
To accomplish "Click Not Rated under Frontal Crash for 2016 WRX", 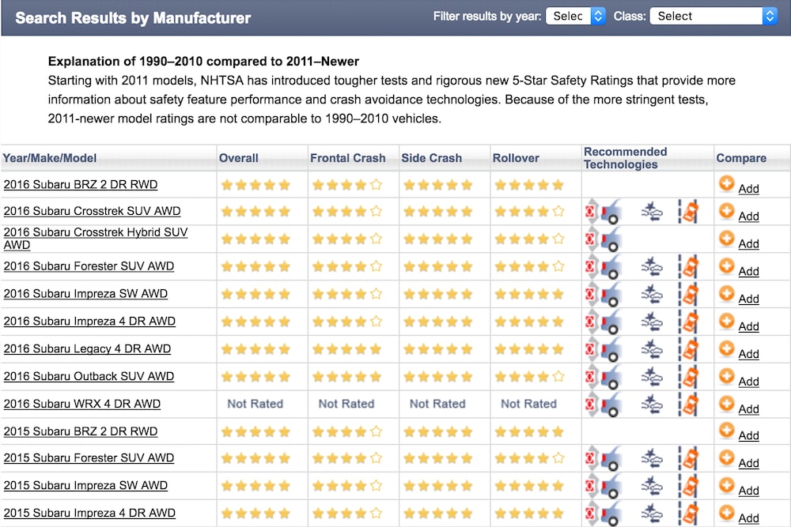I will 346,404.
